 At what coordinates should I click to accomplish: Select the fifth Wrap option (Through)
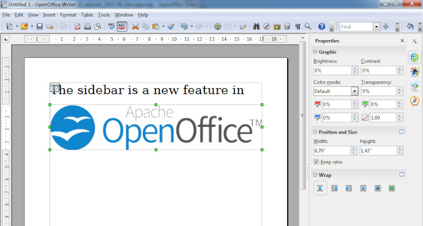[x=378, y=188]
